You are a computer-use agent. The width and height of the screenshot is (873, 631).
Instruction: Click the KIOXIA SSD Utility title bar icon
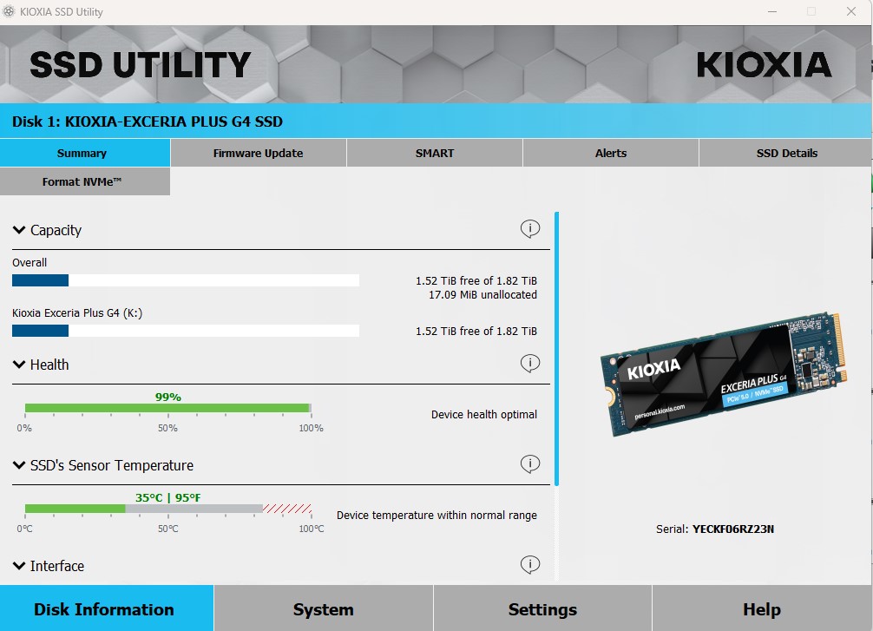click(x=10, y=11)
